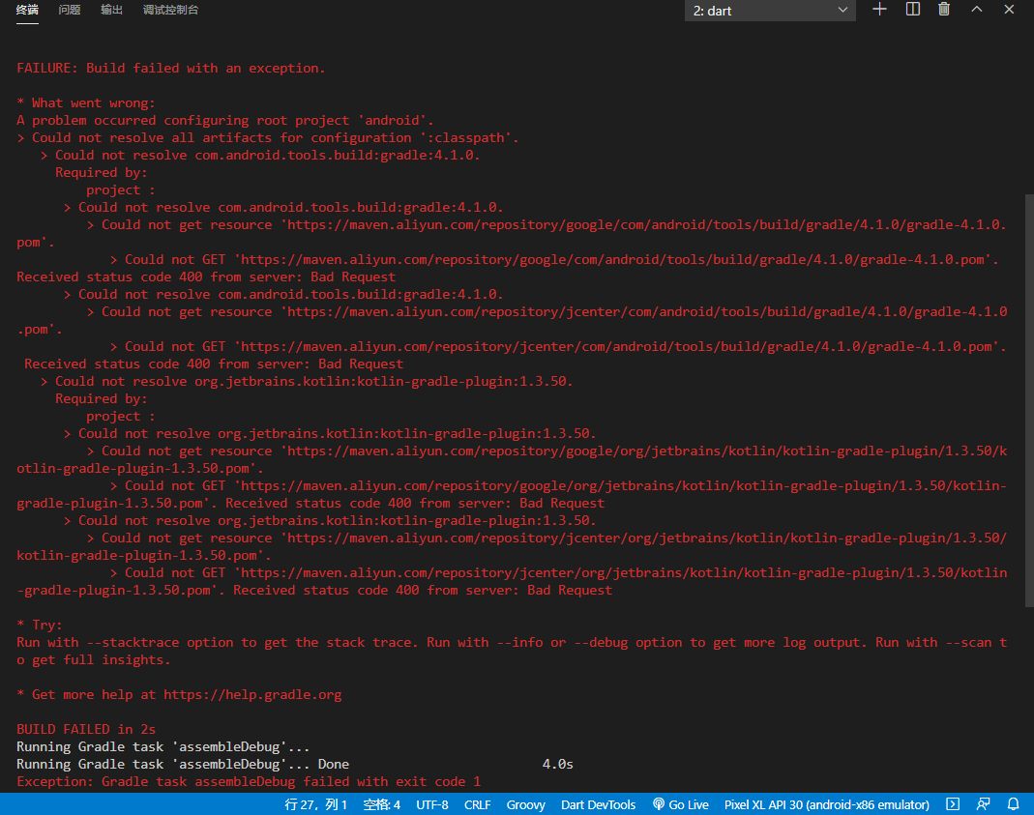
Task: Open the 问题 problems tab
Action: (x=70, y=10)
